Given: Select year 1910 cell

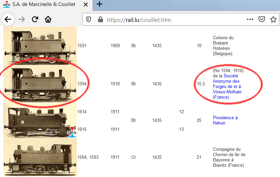Looking at the screenshot, I should 115,84.
